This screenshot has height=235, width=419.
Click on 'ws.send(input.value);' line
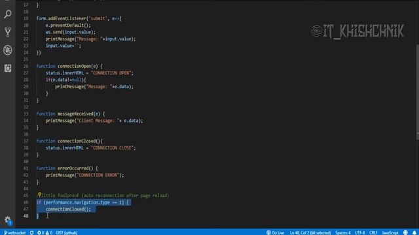point(70,32)
